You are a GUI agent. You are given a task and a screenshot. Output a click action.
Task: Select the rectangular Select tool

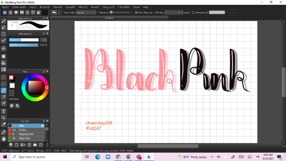(3, 77)
